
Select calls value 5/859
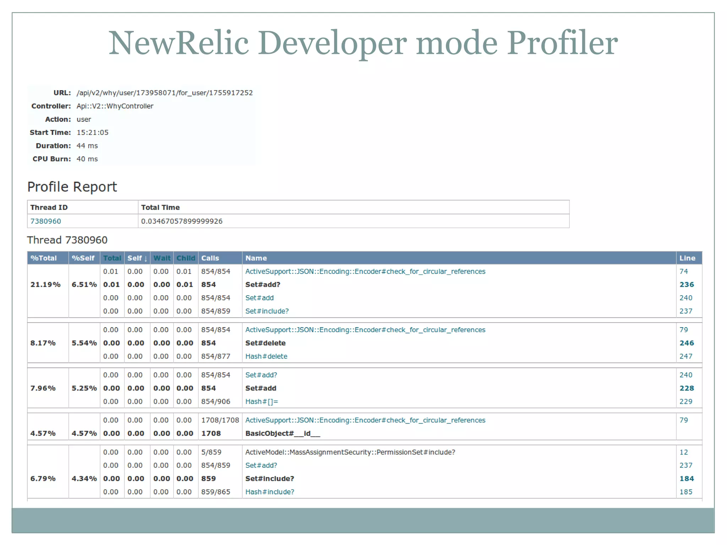(211, 452)
